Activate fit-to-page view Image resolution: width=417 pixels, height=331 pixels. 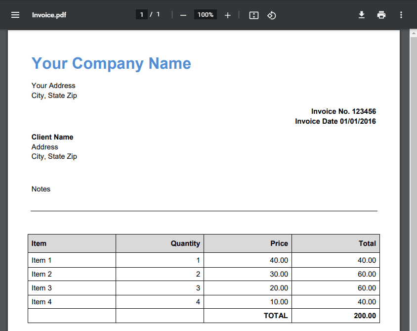click(253, 15)
